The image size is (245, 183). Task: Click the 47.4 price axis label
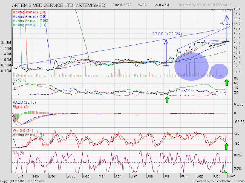point(237,58)
